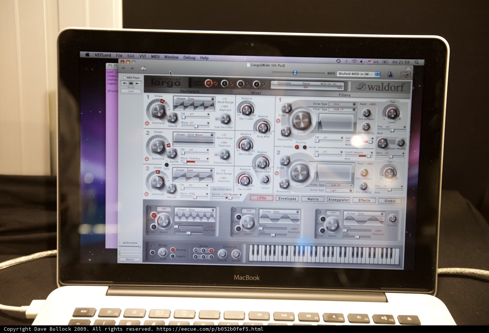Click amplifier Volume knob
This screenshot has width=489, height=333.
coord(382,143)
